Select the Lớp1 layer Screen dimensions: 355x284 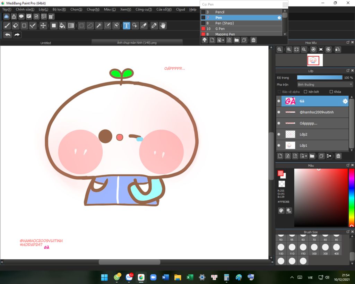312,145
